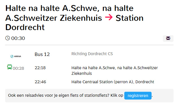Click the Richting Dordrecht CS text
This screenshot has width=182, height=106.
92,54
